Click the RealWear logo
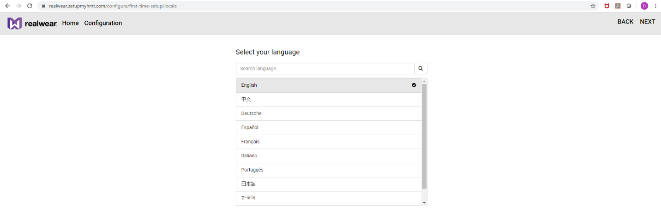This screenshot has height=209, width=661. [32, 23]
